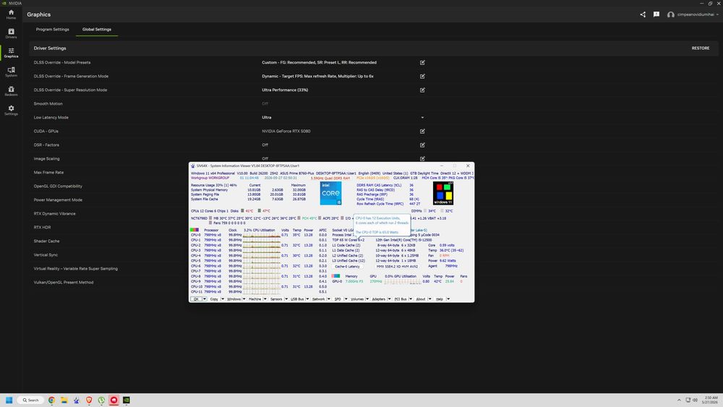Click the GPU color legend swatch in SIV

pos(335,276)
